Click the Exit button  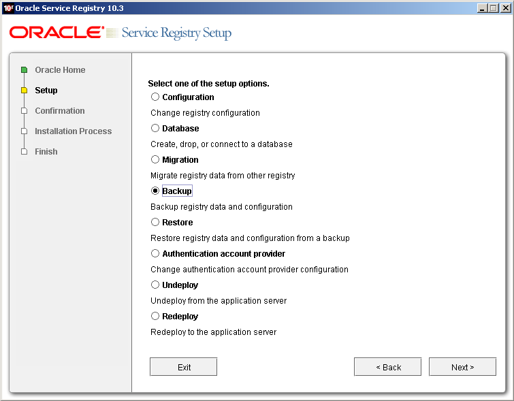184,367
